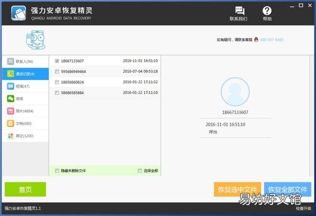This screenshot has width=316, height=216.
Task: Select the number 58686585884 in the list
Action: coord(72,93)
